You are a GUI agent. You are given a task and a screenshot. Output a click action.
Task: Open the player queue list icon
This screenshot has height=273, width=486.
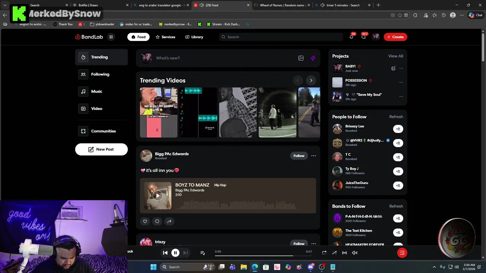(202, 253)
